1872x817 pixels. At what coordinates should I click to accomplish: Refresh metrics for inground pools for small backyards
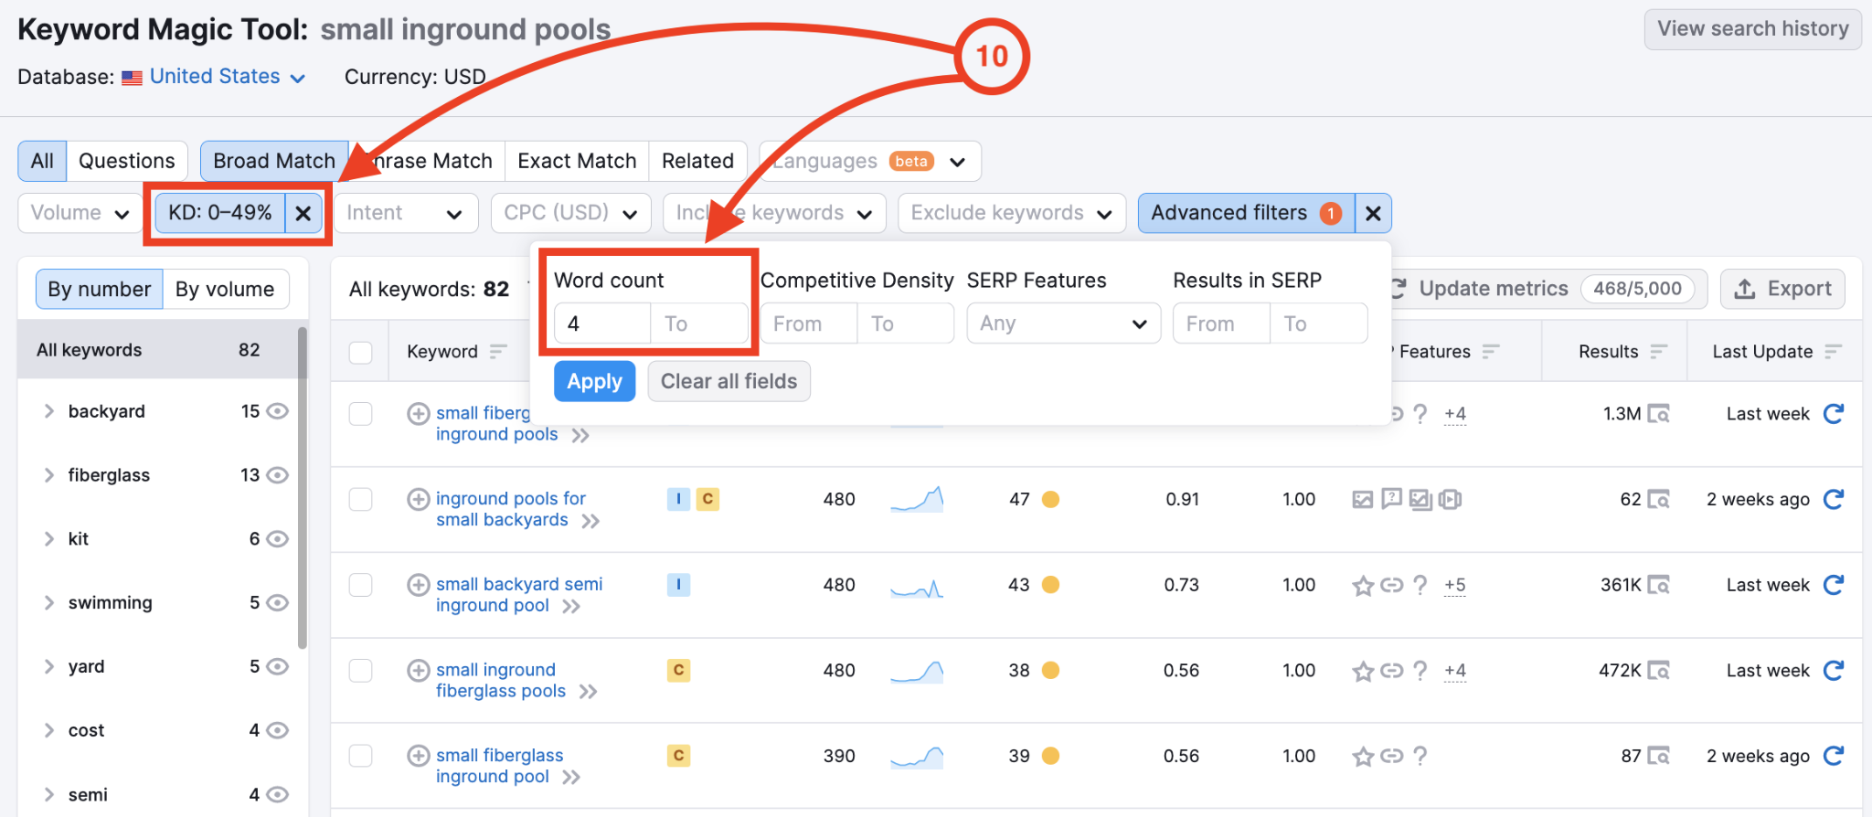pyautogui.click(x=1833, y=499)
